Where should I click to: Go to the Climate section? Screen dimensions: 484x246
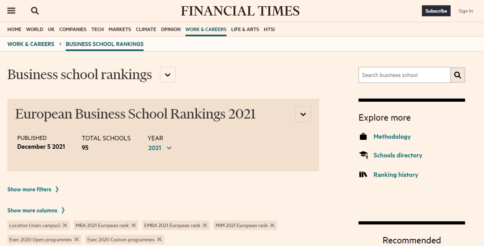(x=146, y=29)
